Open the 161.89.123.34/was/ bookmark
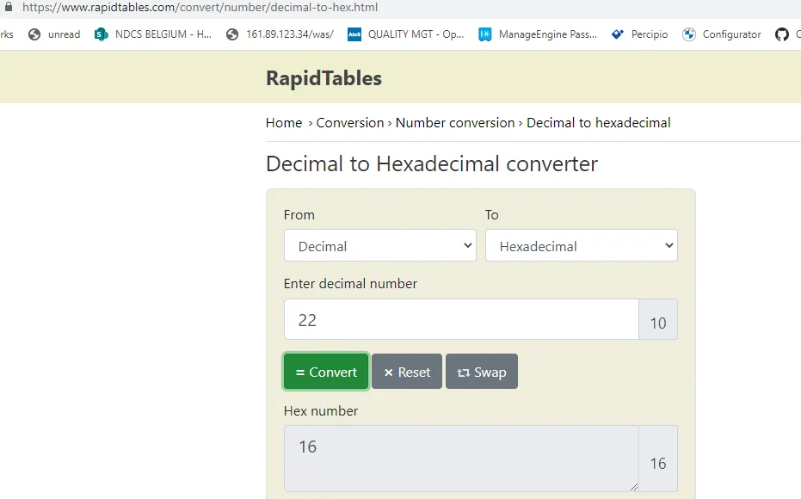The image size is (801, 499). (280, 34)
